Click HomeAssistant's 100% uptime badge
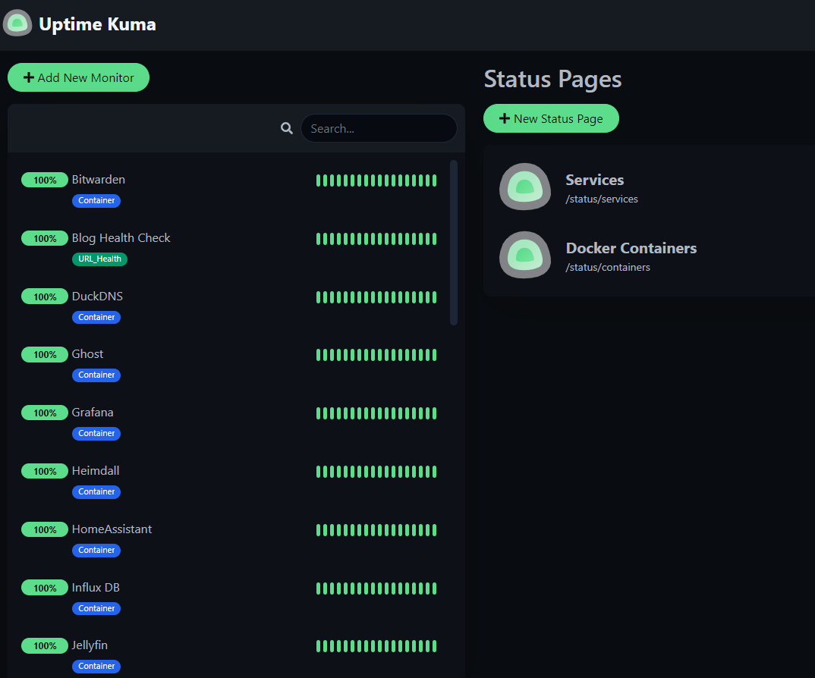Image resolution: width=815 pixels, height=678 pixels. (x=45, y=529)
